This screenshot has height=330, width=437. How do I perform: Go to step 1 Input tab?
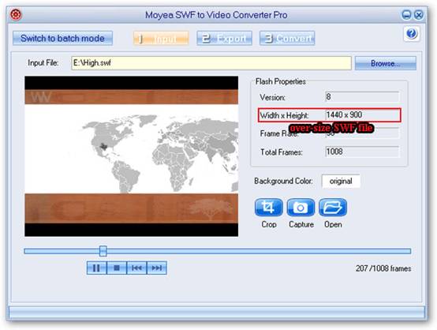click(161, 38)
